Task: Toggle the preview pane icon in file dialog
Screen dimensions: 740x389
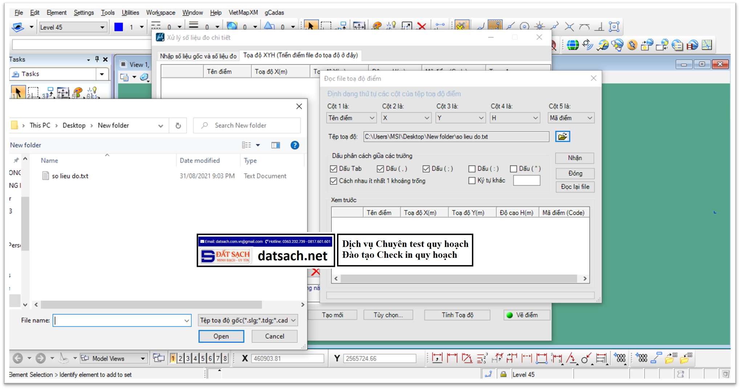Action: click(276, 145)
